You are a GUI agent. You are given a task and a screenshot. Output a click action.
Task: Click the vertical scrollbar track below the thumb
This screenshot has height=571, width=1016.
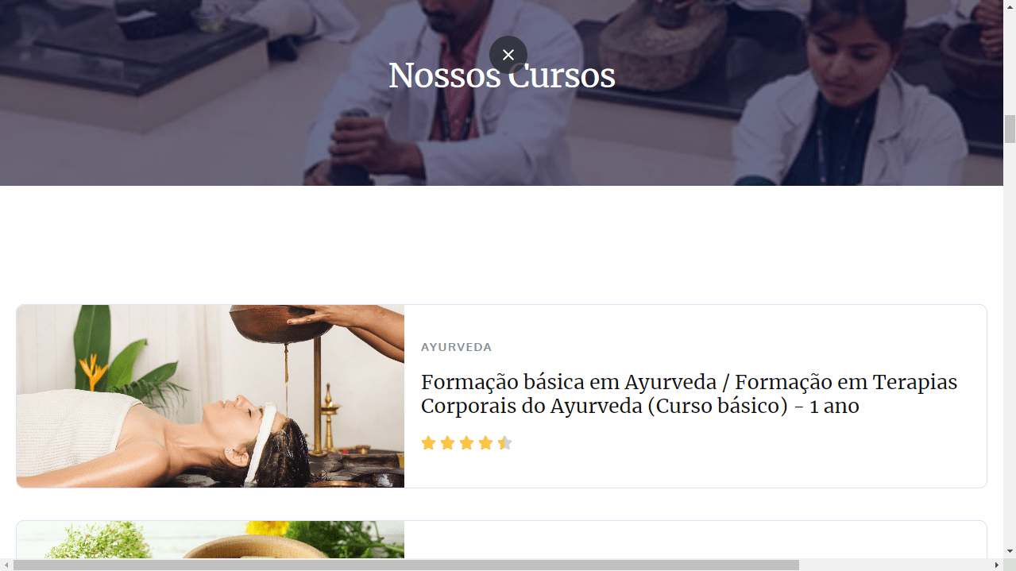1010,341
